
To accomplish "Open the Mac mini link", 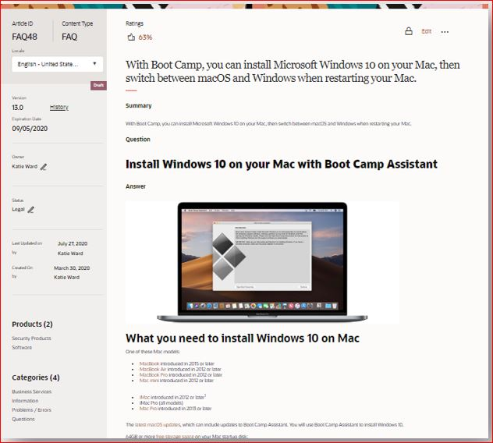I will [149, 381].
